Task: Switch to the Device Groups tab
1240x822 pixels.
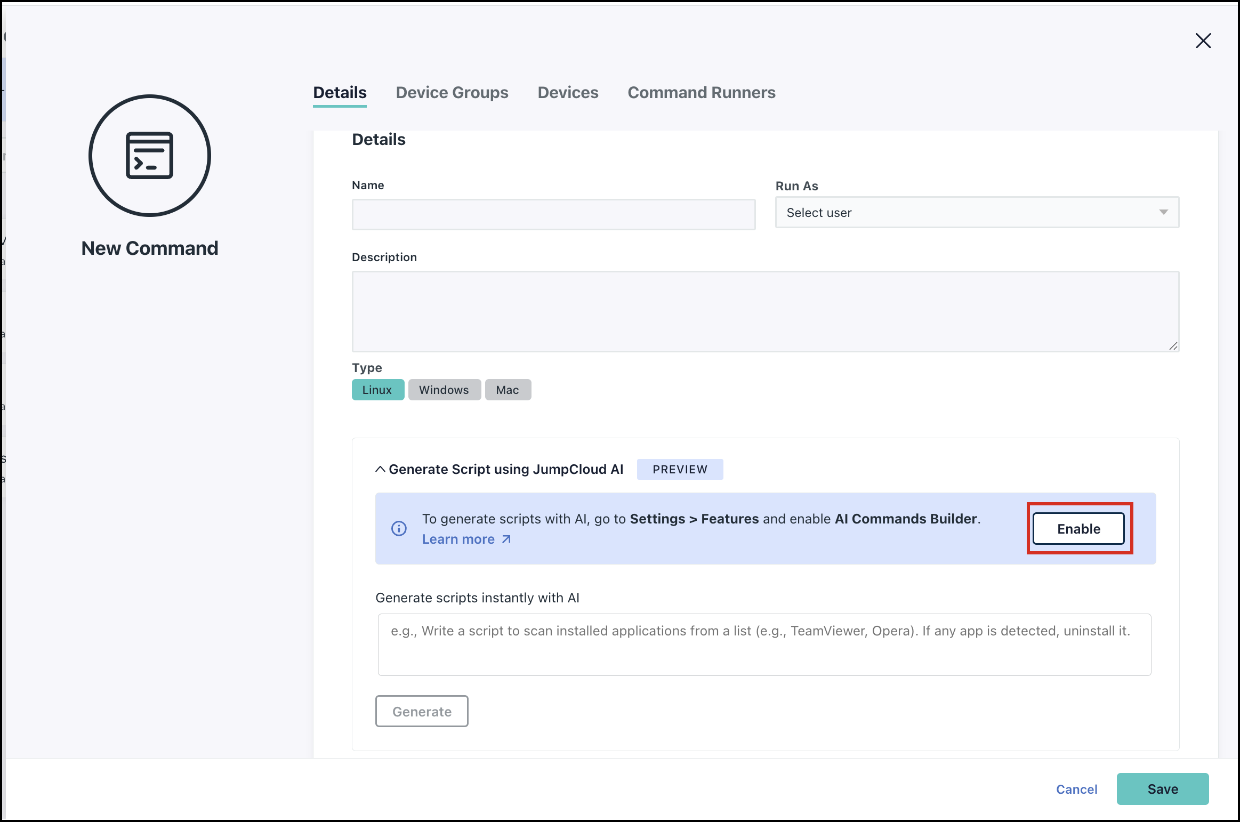Action: coord(452,92)
